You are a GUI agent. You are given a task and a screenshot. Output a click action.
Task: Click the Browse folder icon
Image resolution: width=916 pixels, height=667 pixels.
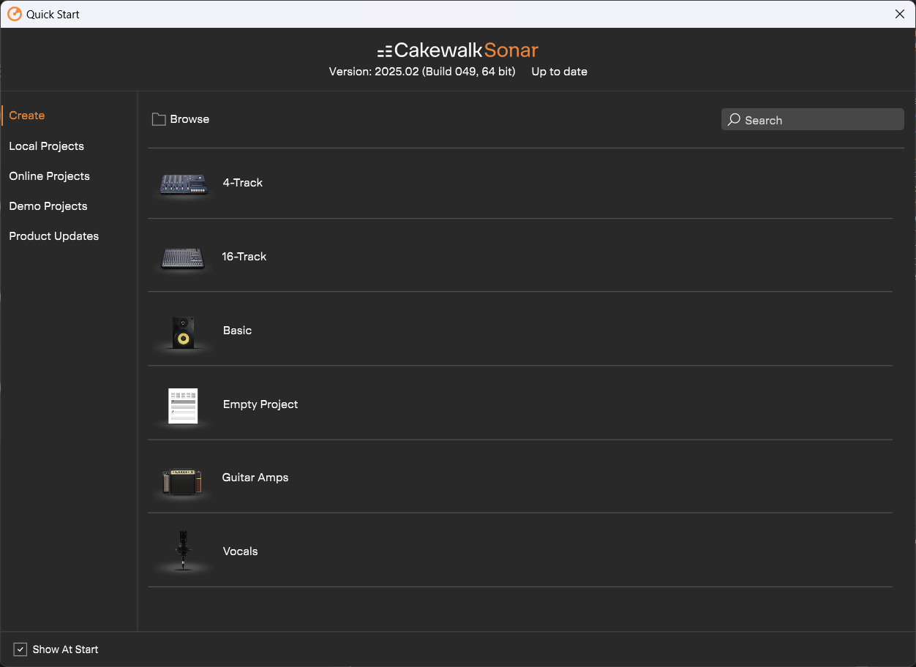[x=159, y=118]
